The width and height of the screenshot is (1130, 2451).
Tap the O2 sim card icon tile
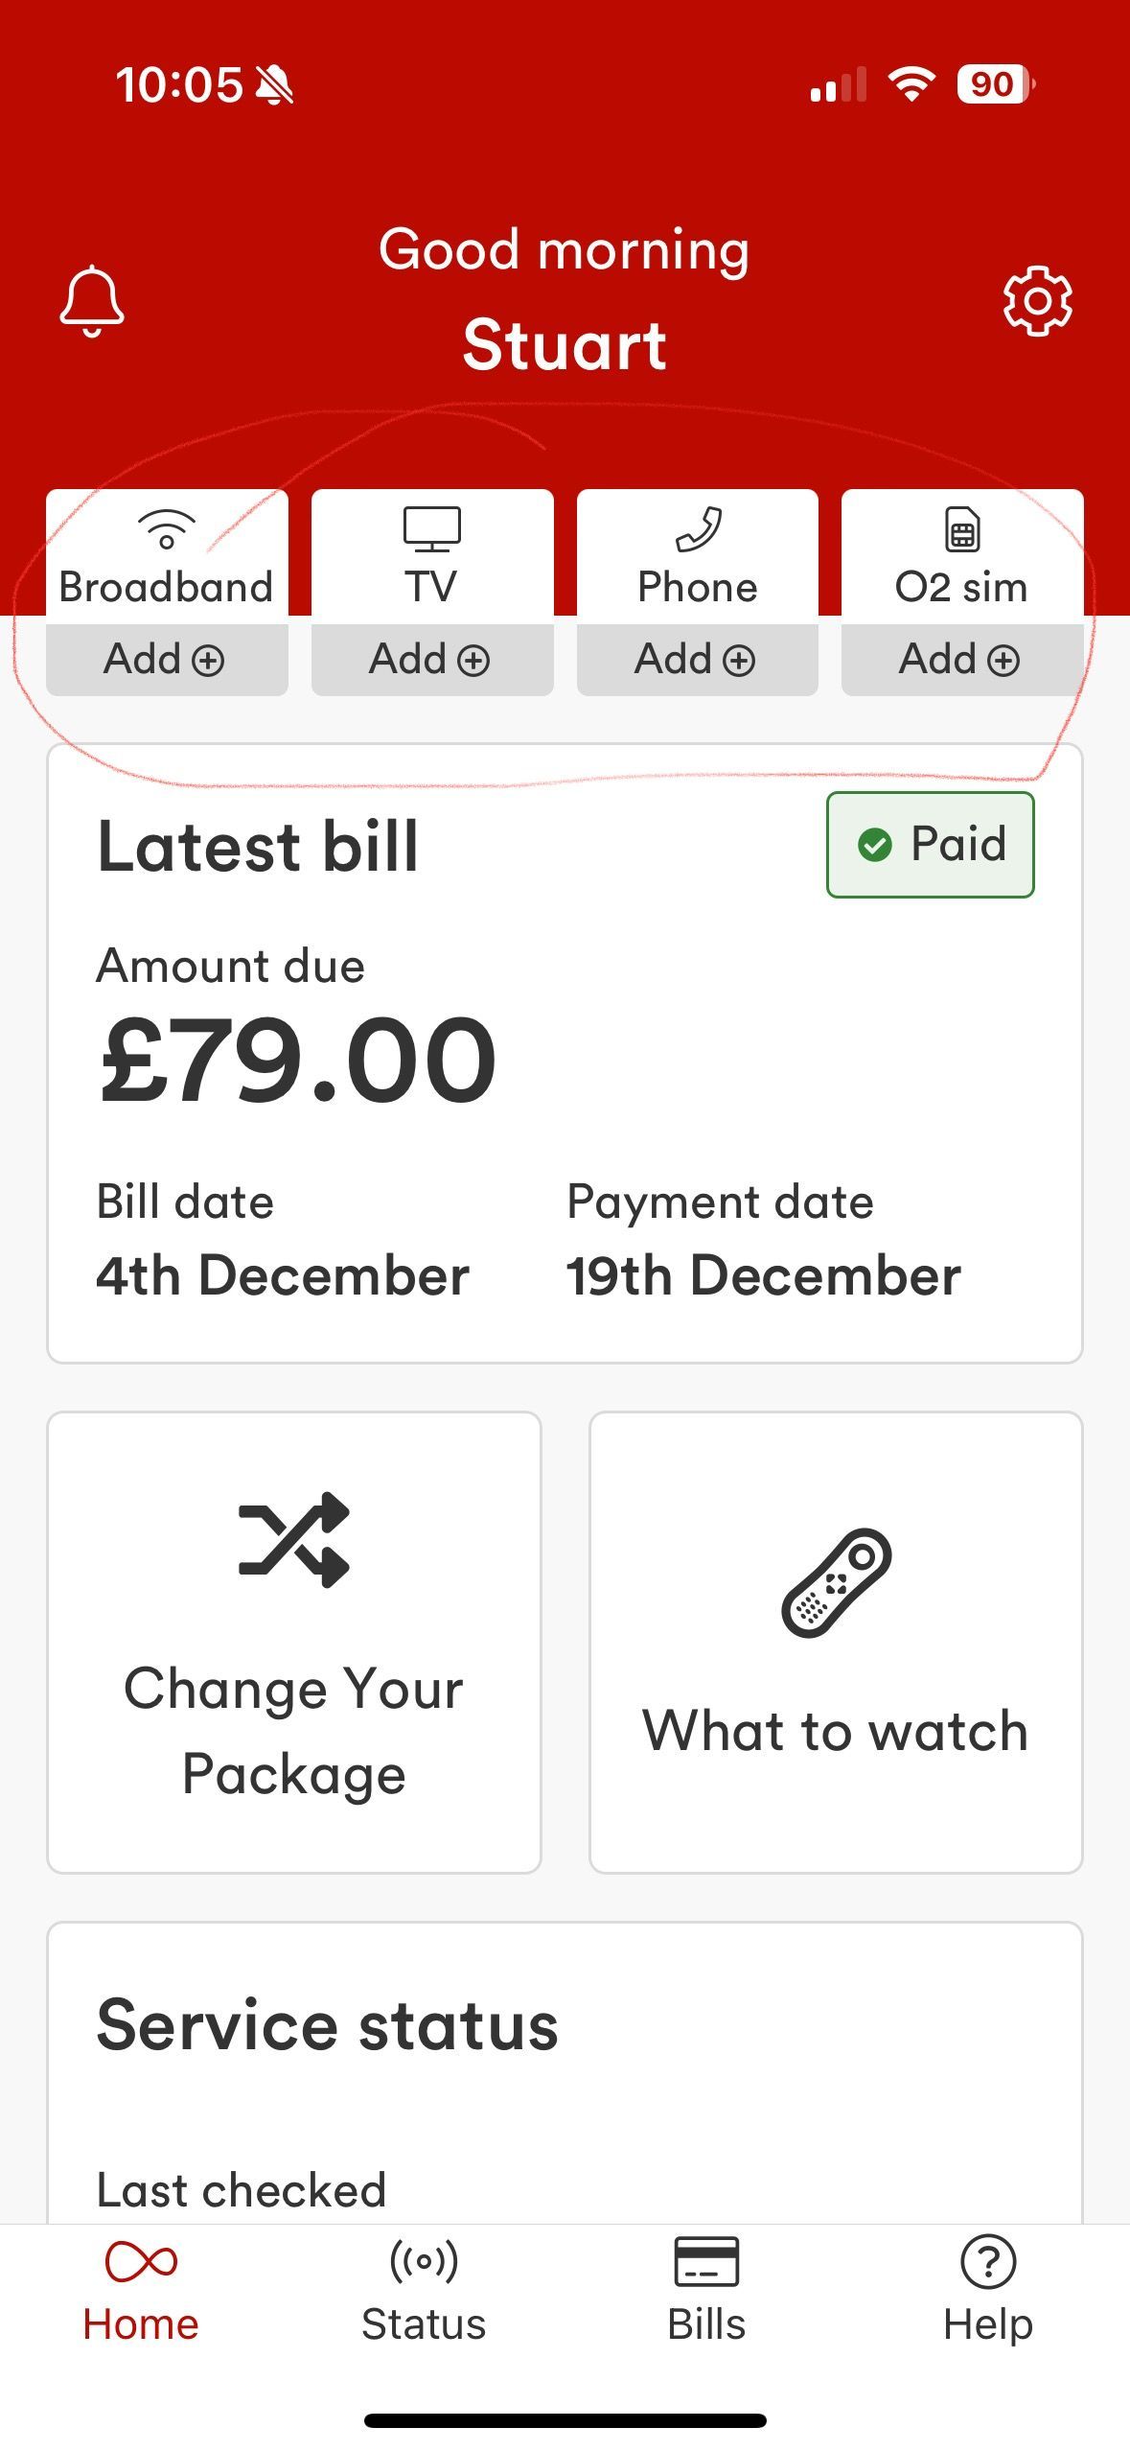point(962,553)
